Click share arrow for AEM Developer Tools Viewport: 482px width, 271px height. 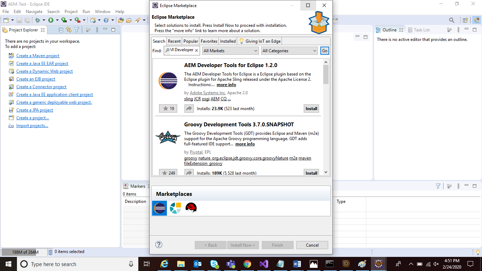pos(189,109)
